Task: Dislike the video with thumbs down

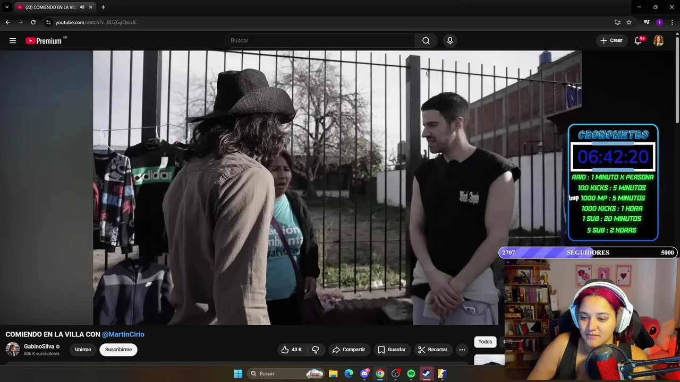Action: click(x=316, y=350)
